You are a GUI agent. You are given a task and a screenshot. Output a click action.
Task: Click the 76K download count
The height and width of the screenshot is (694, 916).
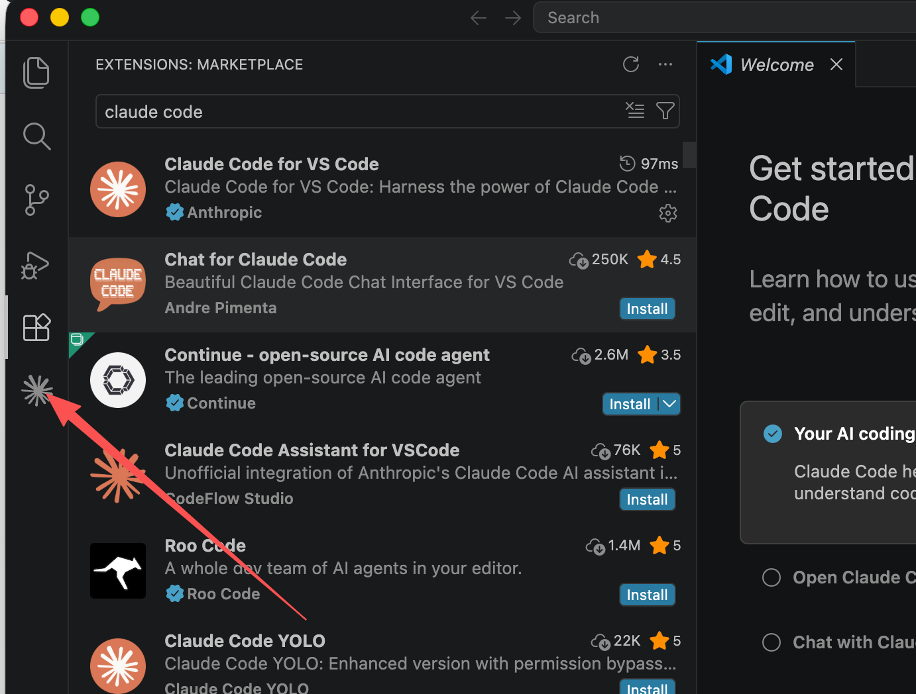616,450
